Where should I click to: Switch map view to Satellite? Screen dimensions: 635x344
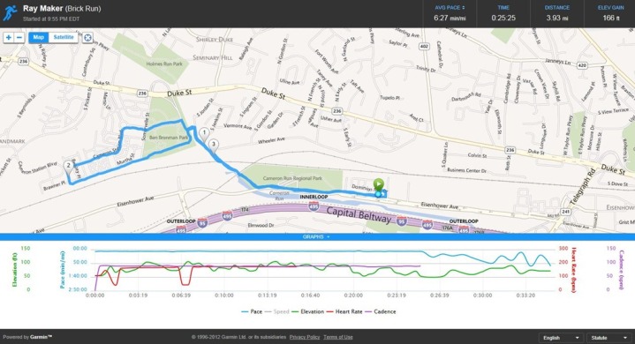click(64, 37)
